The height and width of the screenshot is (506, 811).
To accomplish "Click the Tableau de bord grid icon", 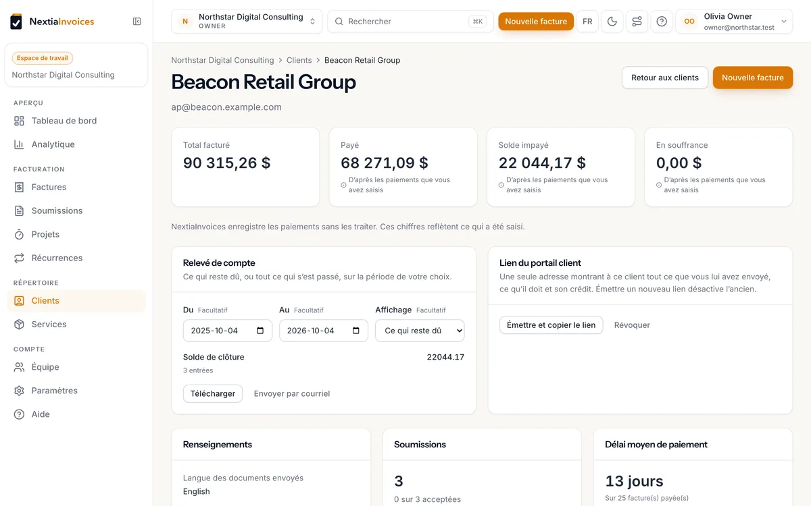I will point(19,121).
